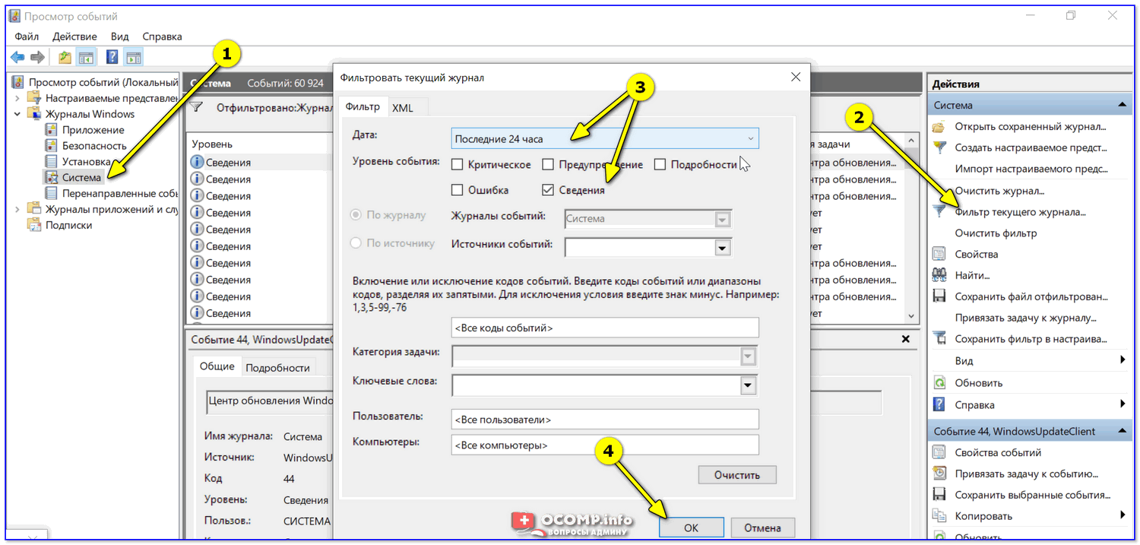Click the blue Help toolbar icon
The width and height of the screenshot is (1140, 545).
pos(112,57)
